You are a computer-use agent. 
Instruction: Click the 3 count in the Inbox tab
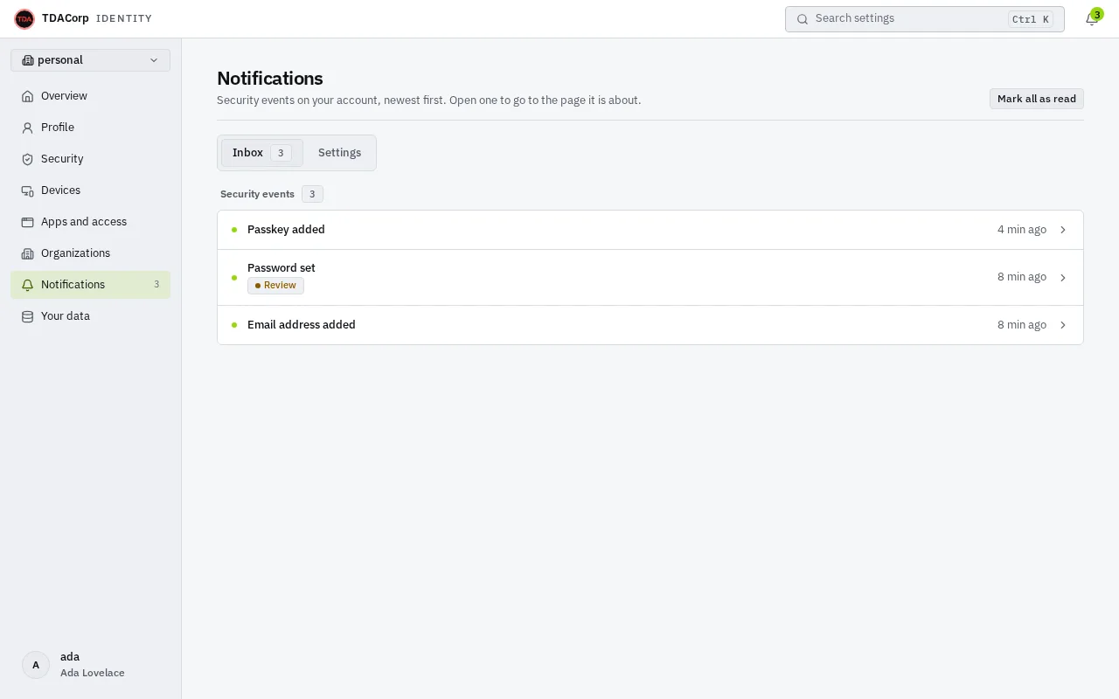[281, 153]
